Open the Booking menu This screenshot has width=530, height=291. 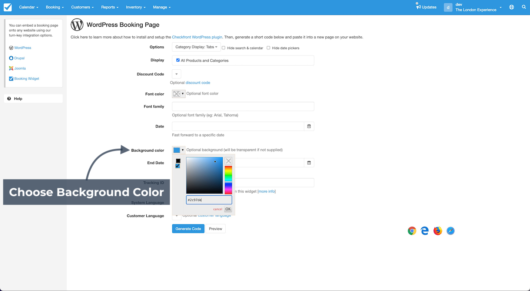[55, 7]
